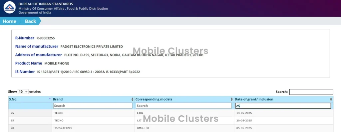Select the LJ8k model row
Screen dimensions: 341x132
(x=171, y=113)
